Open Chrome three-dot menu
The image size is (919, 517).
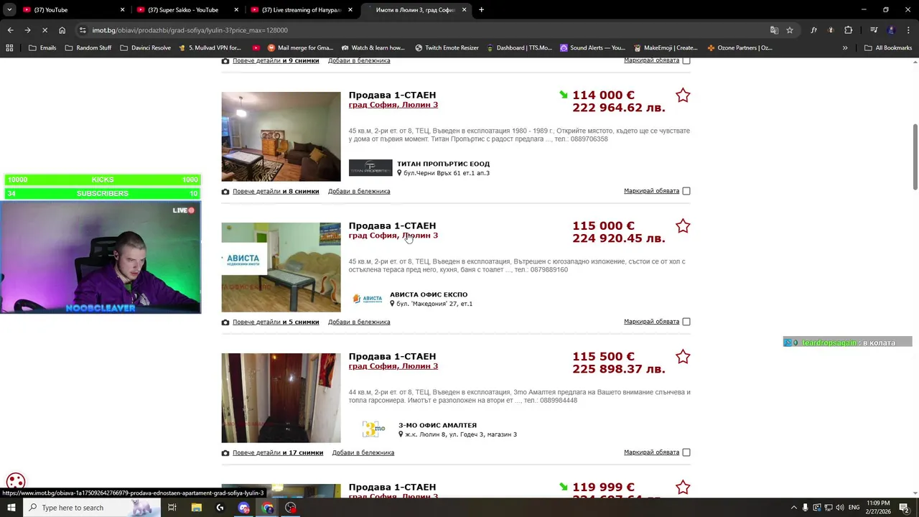point(909,30)
